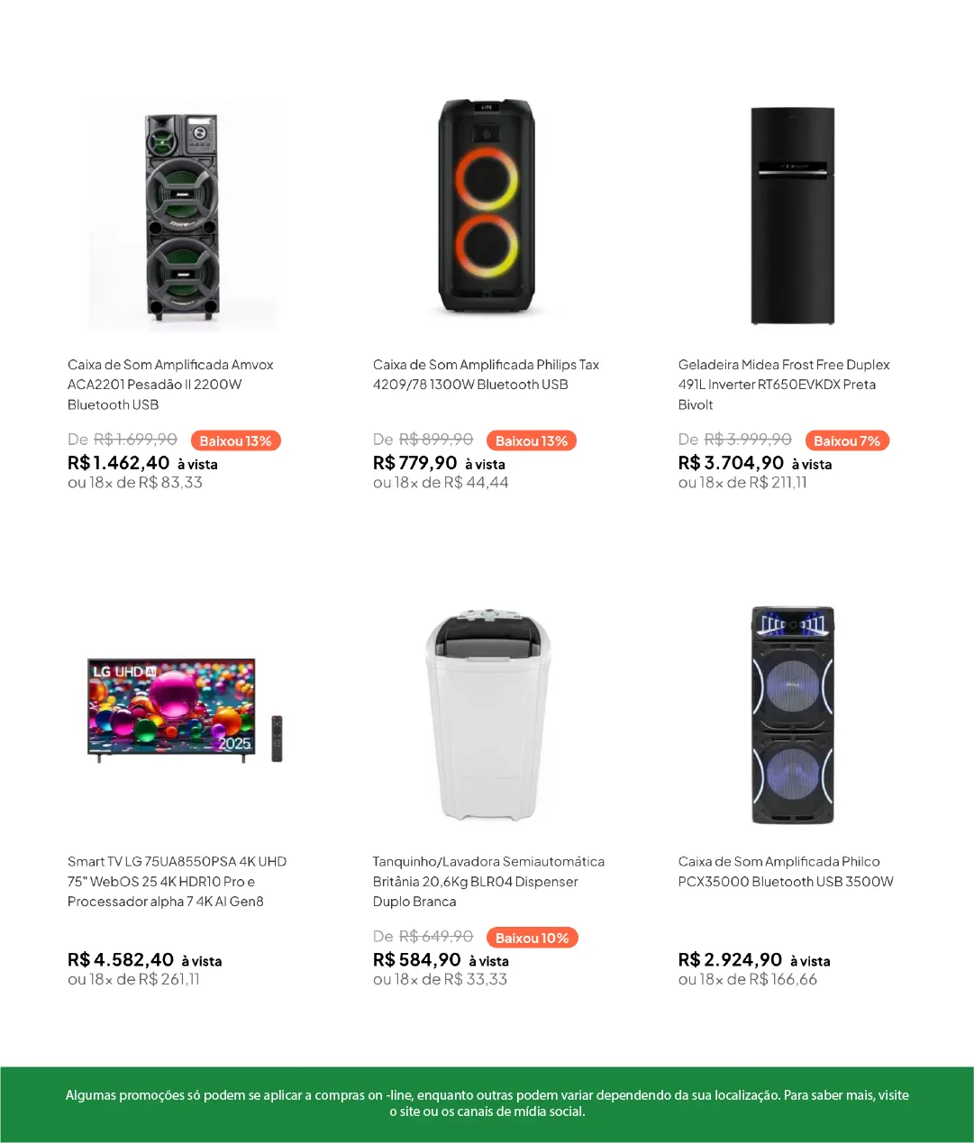This screenshot has height=1143, width=974.
Task: Click the R$ 4.582,40 LG TV price
Action: [x=144, y=961]
